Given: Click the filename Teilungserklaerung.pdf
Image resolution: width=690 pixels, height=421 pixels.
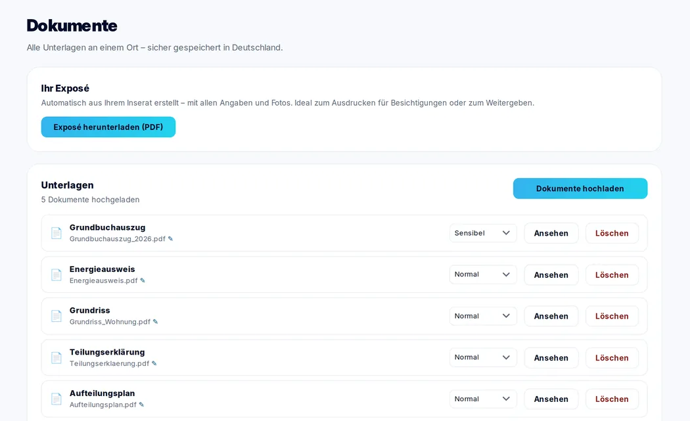Looking at the screenshot, I should click(110, 363).
